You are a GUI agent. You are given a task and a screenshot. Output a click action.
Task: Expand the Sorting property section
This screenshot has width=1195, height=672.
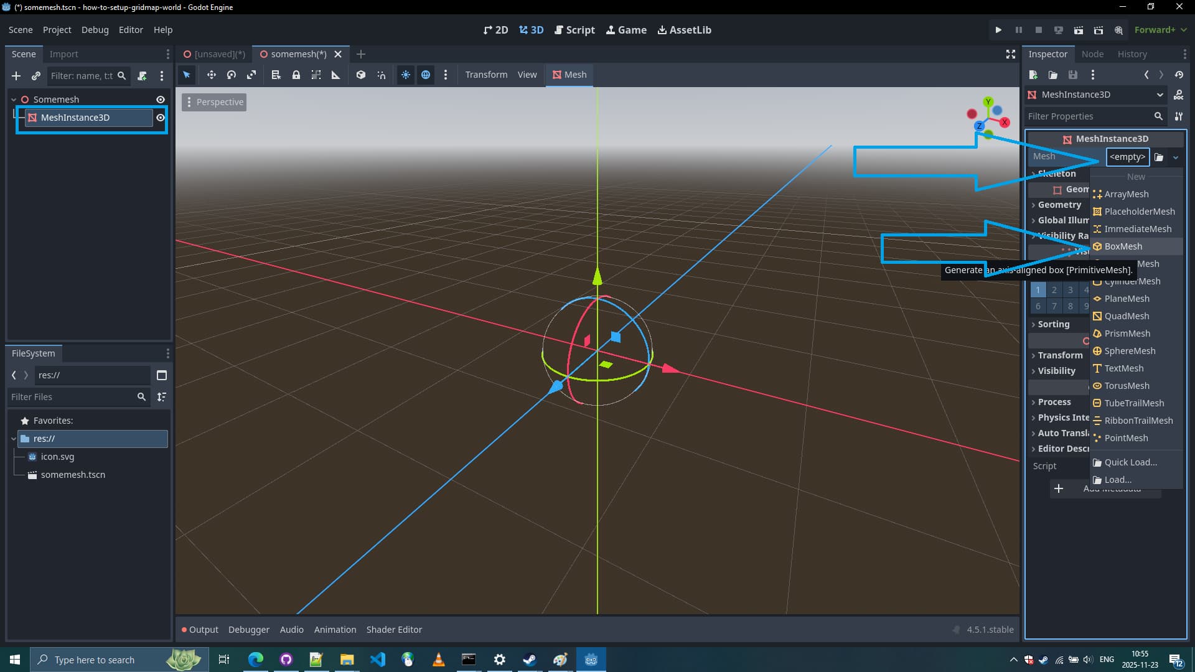click(1053, 324)
